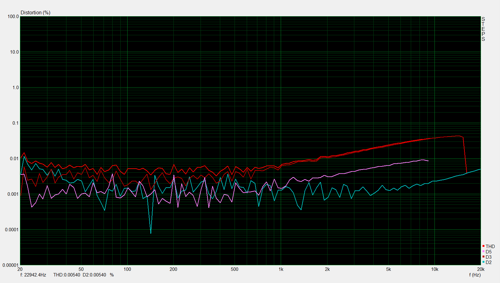Screen dimensions: 500x283
Task: Click the 100.0 y-axis label
Action: coord(13,17)
